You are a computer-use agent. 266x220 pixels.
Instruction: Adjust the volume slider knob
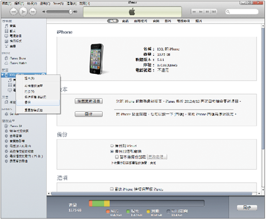click(70, 12)
